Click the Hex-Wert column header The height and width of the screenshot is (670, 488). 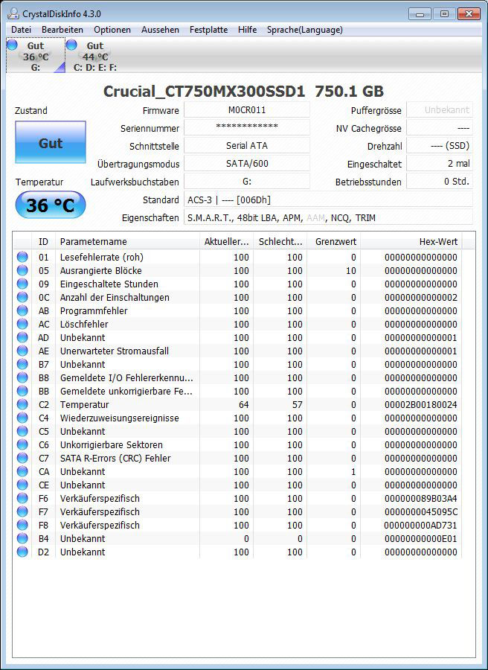411,241
